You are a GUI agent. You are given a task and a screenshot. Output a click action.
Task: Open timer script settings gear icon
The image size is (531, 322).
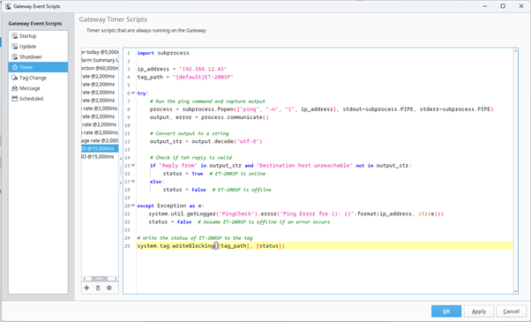[109, 288]
